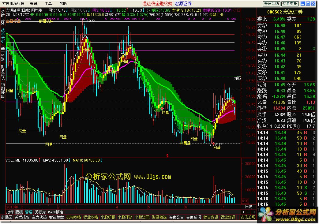Click the 卖① 16.45 order row

[286, 49]
